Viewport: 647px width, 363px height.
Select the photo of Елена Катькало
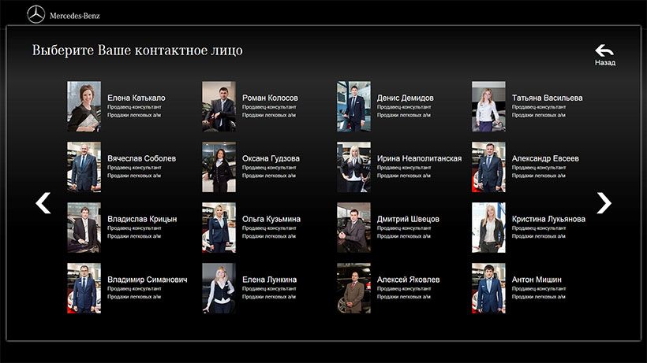(x=84, y=106)
